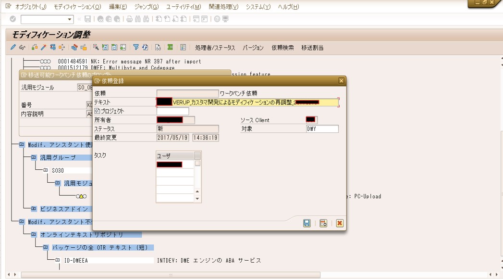Expand the ビジネスアドイン tree node
503x279 pixels.
coord(34,209)
